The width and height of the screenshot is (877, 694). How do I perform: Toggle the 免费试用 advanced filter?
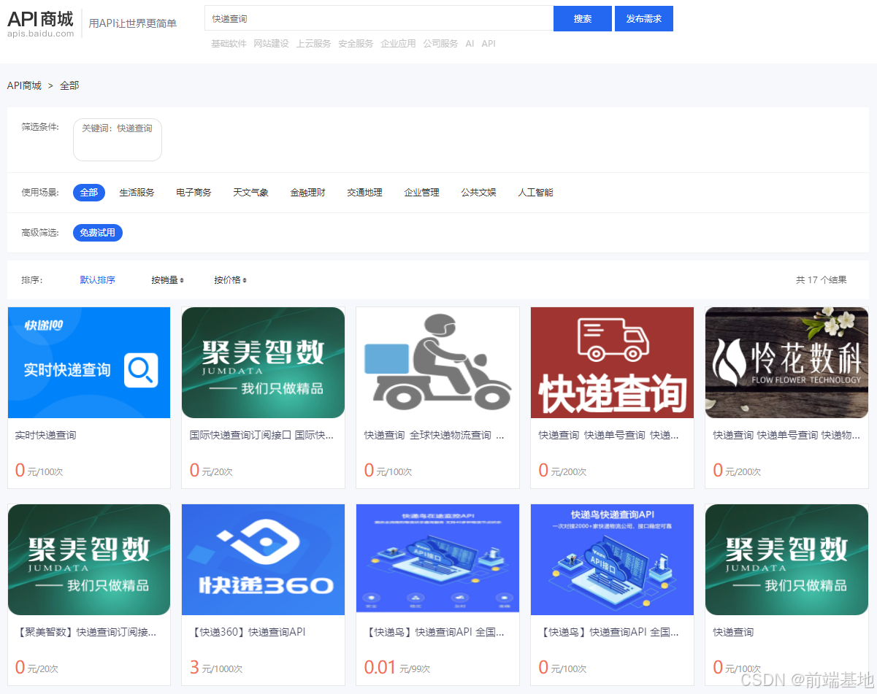pyautogui.click(x=98, y=233)
